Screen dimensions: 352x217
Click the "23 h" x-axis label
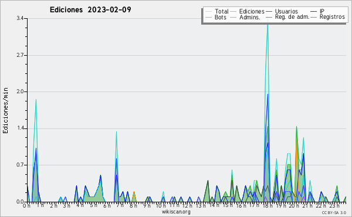pos(334,206)
